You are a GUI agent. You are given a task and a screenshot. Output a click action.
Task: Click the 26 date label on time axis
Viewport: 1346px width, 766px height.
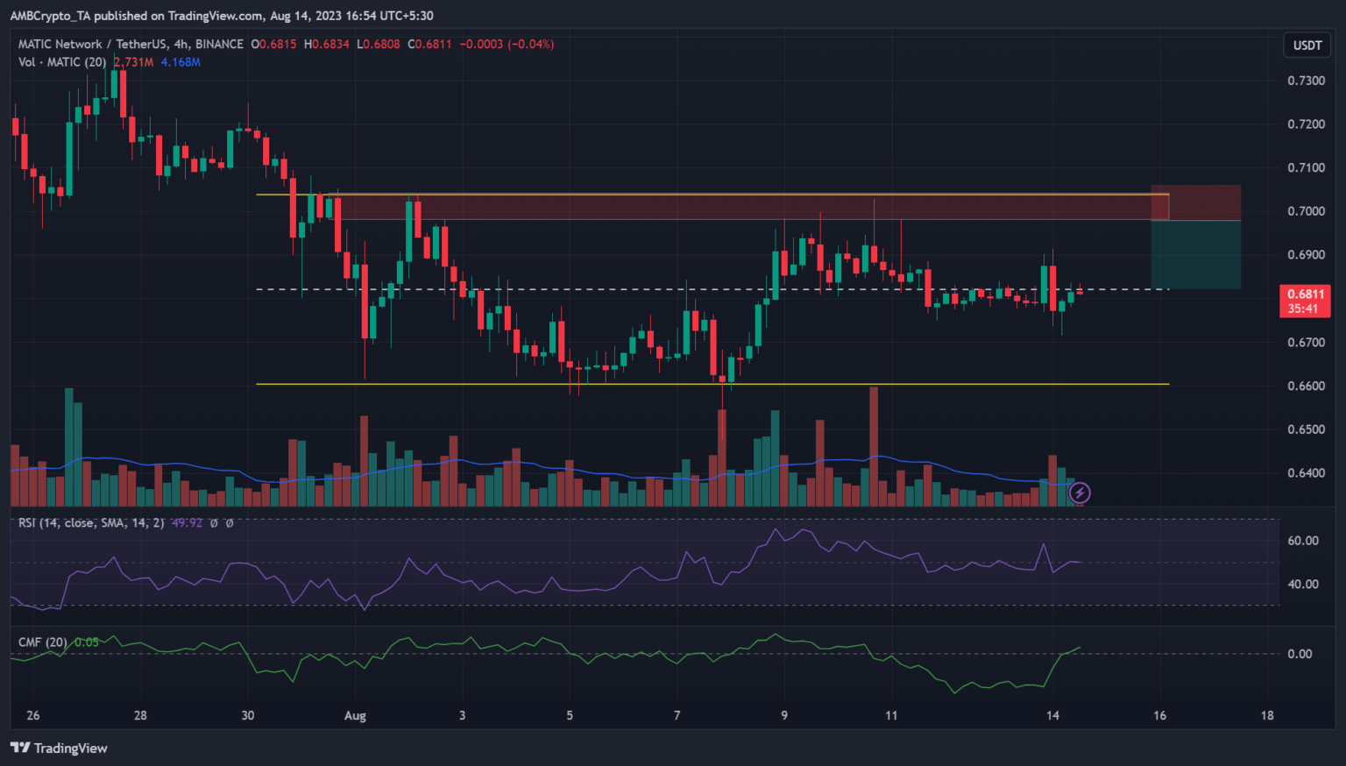(x=33, y=715)
